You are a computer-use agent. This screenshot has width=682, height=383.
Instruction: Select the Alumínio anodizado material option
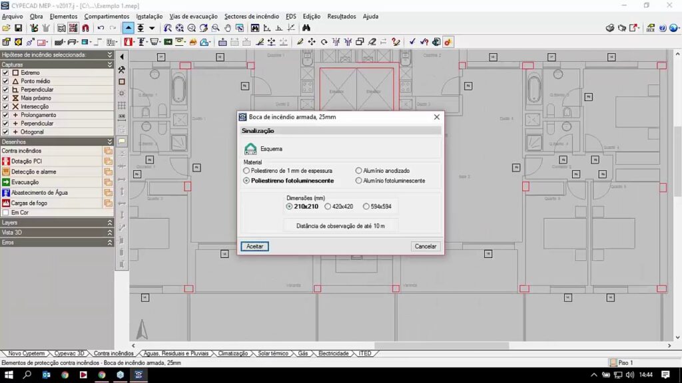[359, 171]
